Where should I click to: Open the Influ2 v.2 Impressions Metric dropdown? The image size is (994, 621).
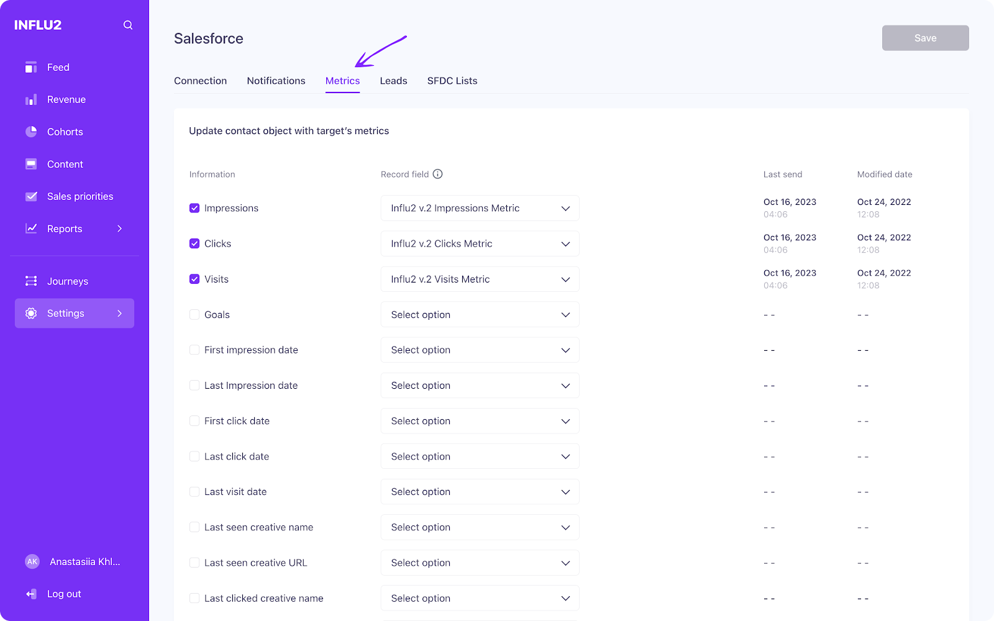point(480,208)
